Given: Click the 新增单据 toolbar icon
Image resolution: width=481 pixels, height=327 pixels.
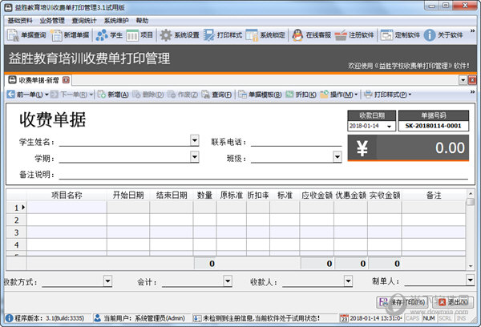Looking at the screenshot, I should [x=71, y=35].
